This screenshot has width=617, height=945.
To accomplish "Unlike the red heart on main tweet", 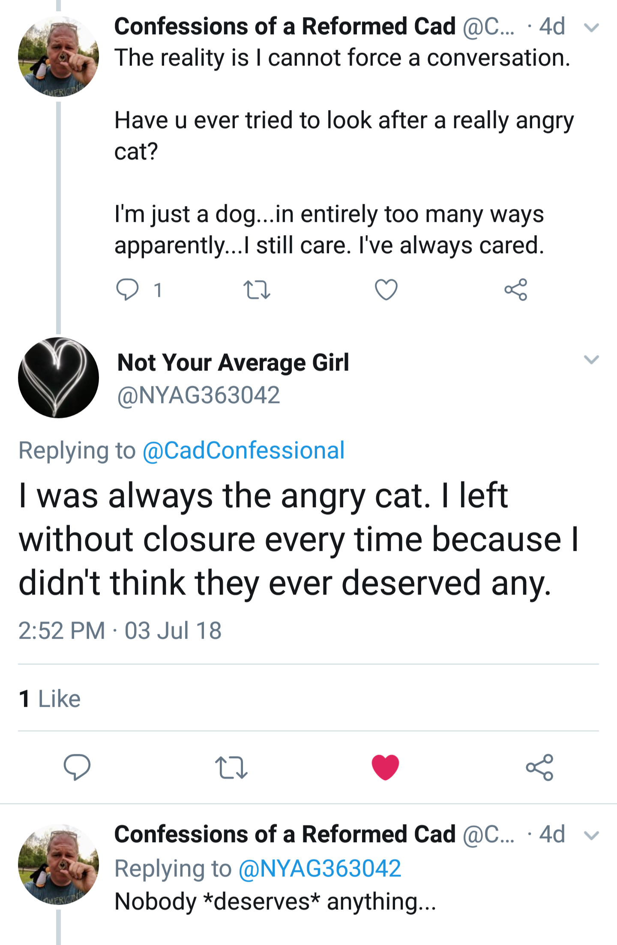I will point(385,767).
